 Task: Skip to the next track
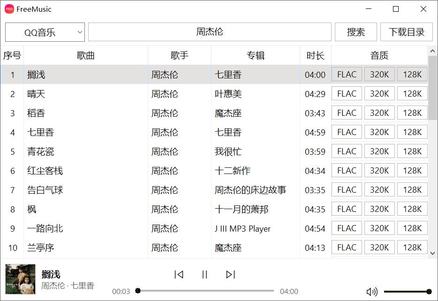click(x=230, y=274)
